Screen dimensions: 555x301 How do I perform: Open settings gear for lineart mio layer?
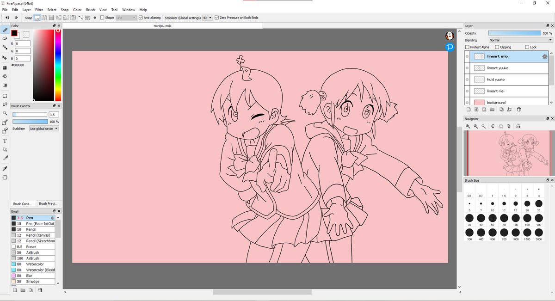click(545, 56)
